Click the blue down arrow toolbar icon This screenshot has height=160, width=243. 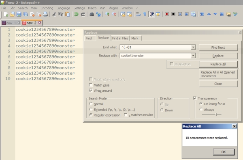[x=215, y=14]
